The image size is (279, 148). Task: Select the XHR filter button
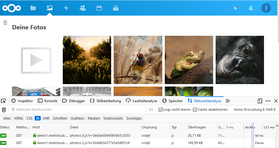point(46,118)
